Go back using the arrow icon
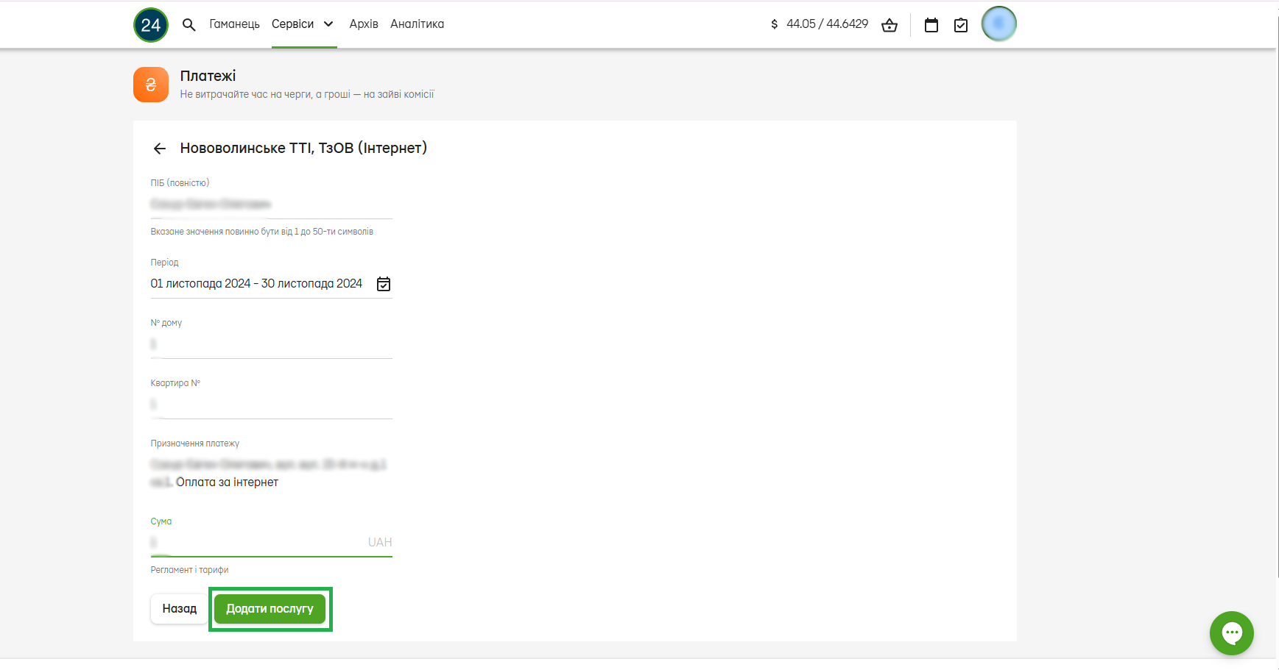The image size is (1279, 670). 160,149
